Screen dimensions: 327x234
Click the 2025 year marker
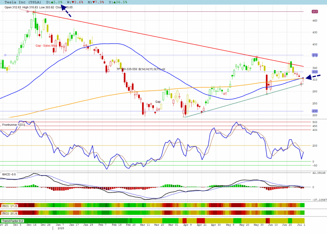tap(61, 228)
